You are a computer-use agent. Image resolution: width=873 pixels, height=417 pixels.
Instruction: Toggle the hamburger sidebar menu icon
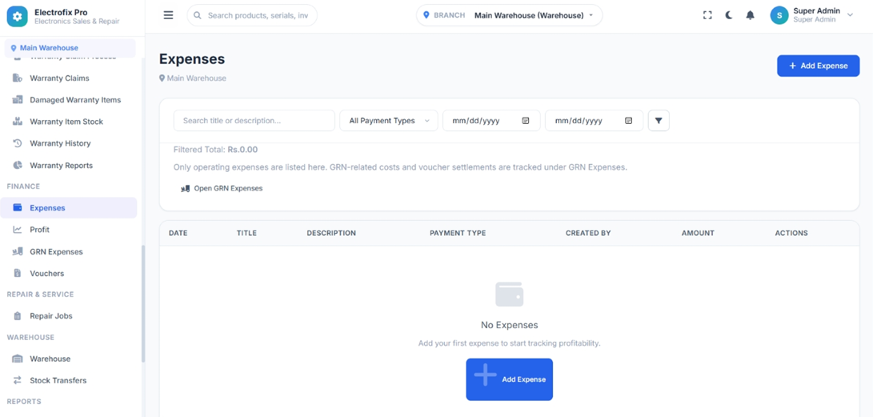[168, 15]
